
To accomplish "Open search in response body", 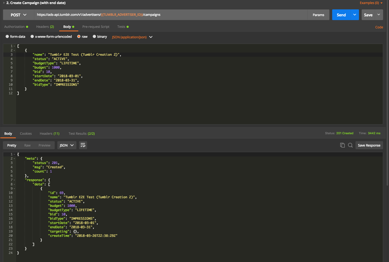I will click(350, 145).
